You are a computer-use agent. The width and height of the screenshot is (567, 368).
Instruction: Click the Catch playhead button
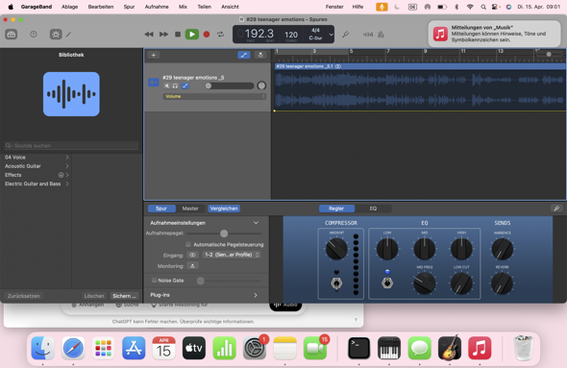point(260,55)
